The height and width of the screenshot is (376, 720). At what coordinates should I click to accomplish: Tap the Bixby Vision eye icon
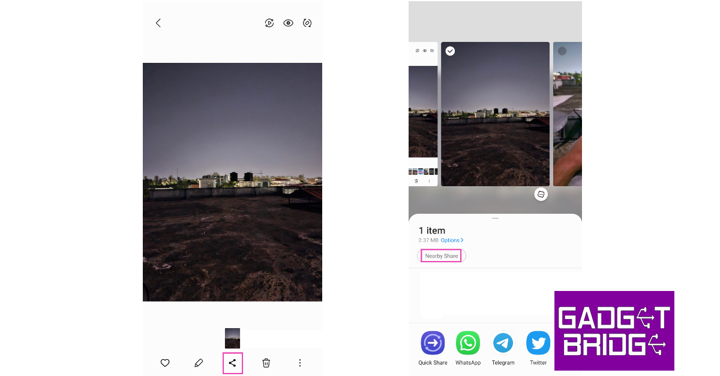(289, 23)
